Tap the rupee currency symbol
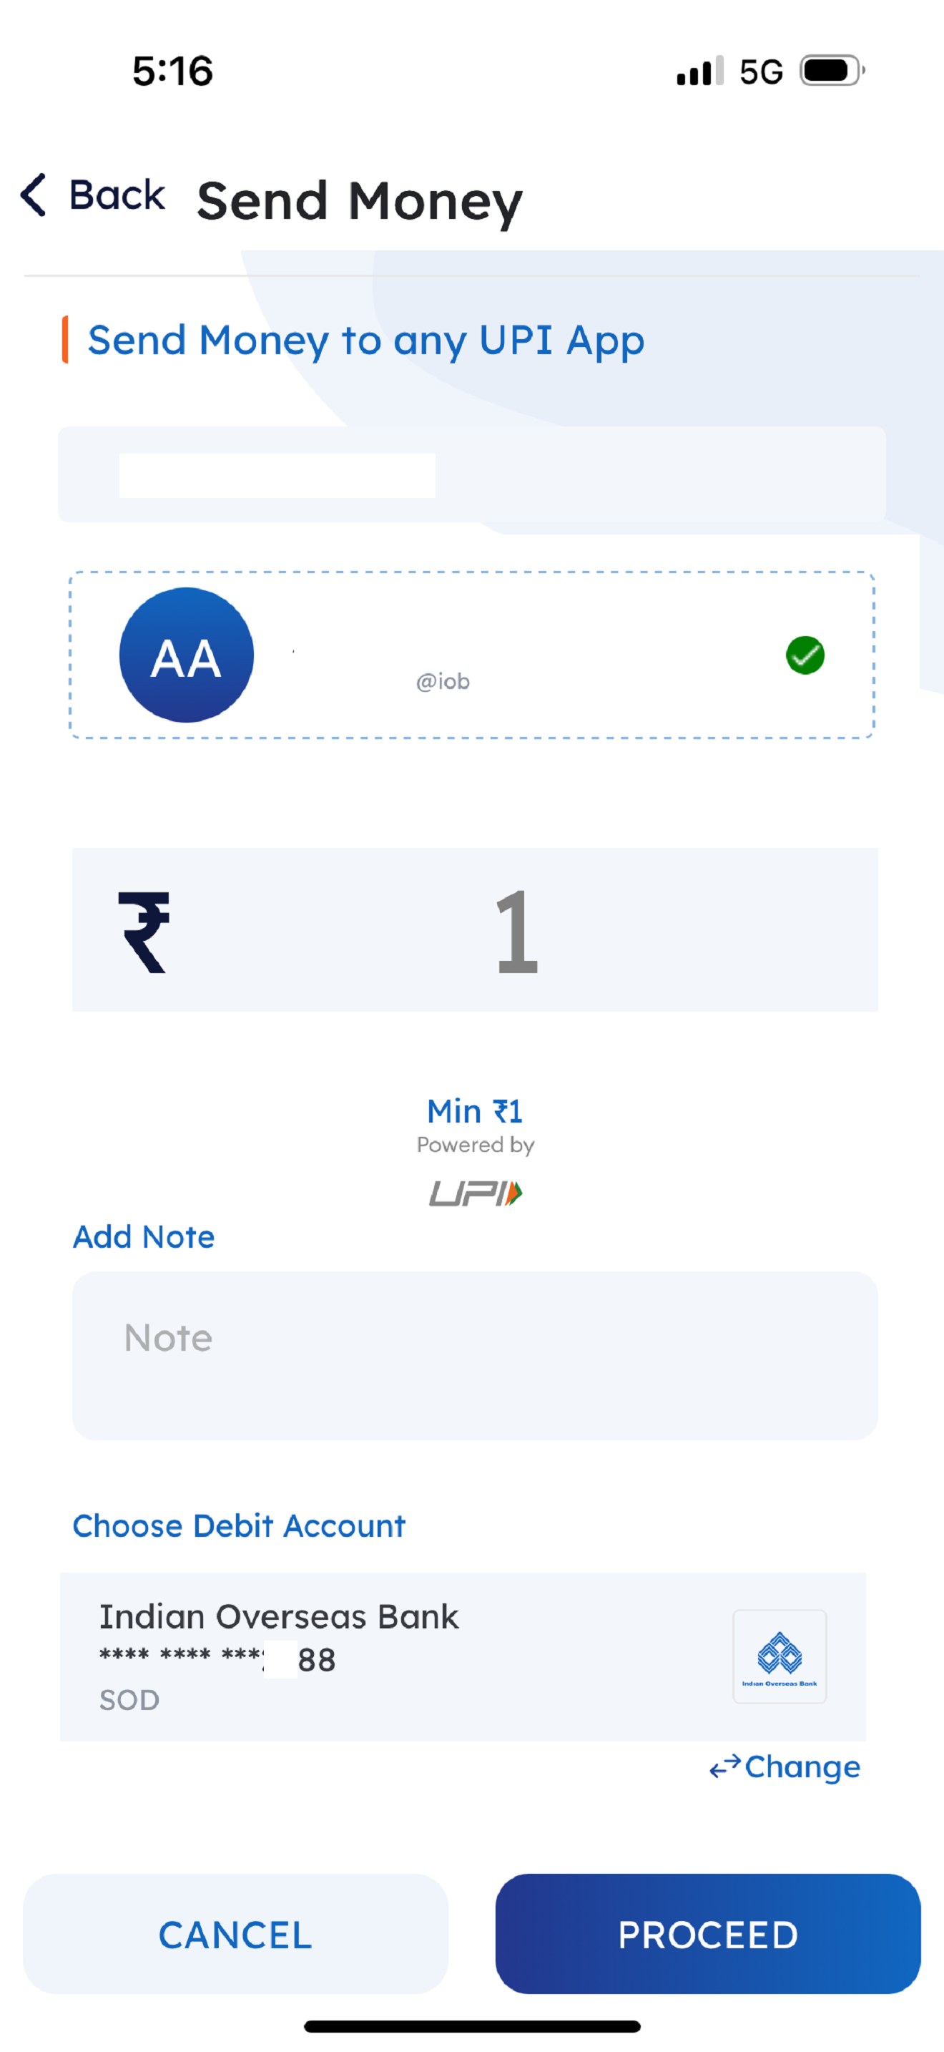 [144, 932]
